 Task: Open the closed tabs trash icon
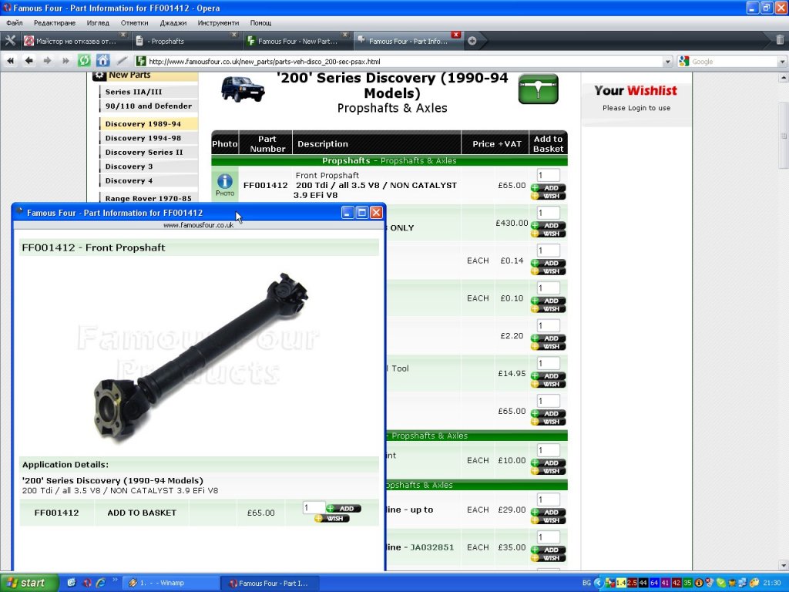click(780, 40)
